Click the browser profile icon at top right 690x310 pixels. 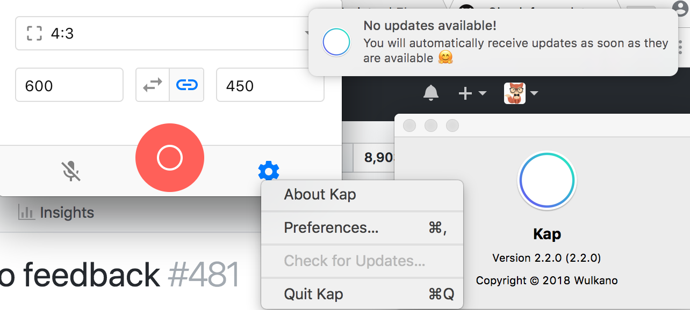click(680, 9)
